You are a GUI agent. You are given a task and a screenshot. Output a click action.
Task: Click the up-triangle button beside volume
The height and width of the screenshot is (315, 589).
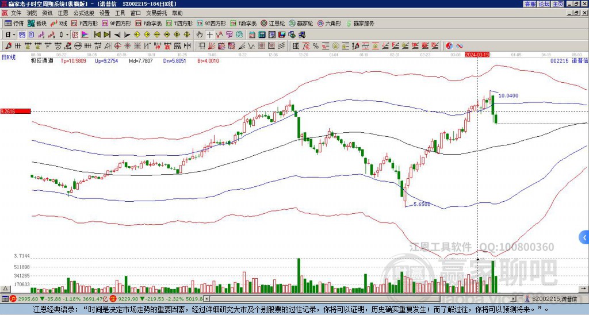click(x=5, y=289)
